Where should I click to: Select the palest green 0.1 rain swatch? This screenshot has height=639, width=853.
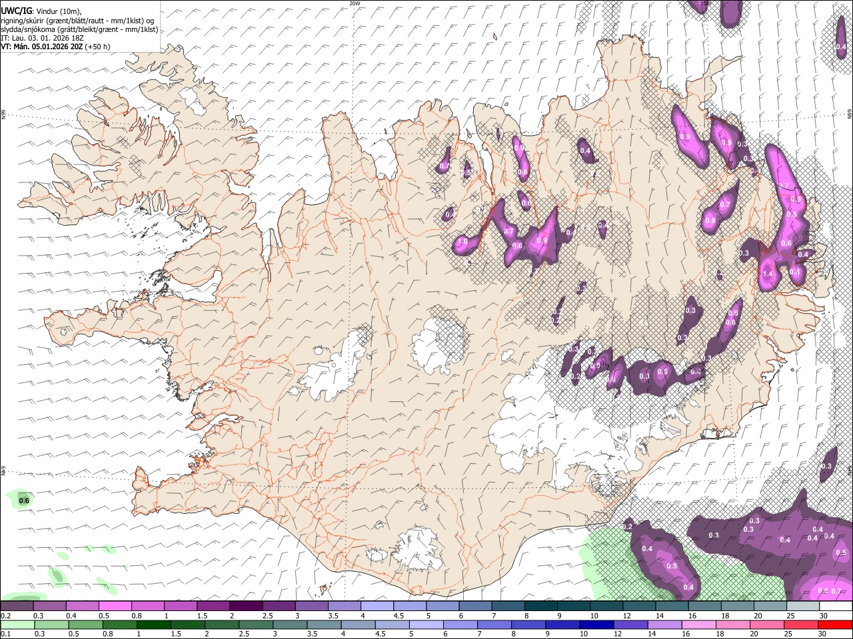(17, 624)
